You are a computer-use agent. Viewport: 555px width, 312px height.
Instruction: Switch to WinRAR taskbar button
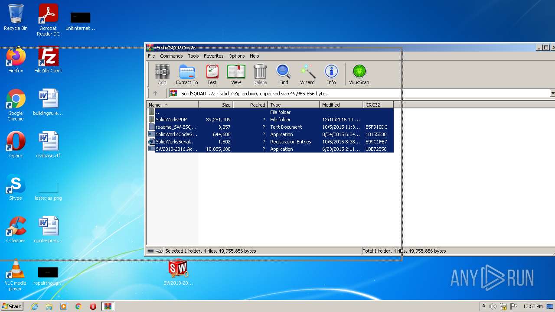[x=108, y=306]
